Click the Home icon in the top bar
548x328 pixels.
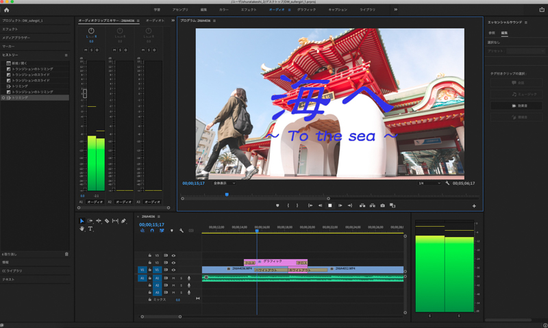(x=5, y=10)
